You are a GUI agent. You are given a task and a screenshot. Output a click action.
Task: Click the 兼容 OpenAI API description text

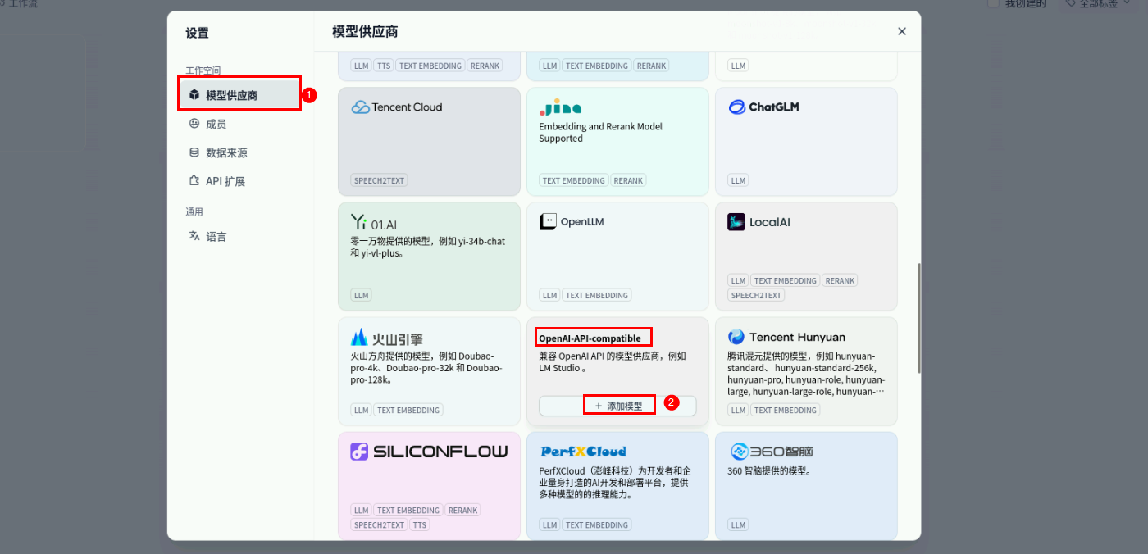click(x=612, y=362)
